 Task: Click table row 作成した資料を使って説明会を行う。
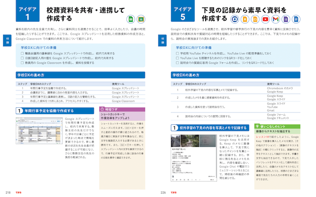click(236, 107)
